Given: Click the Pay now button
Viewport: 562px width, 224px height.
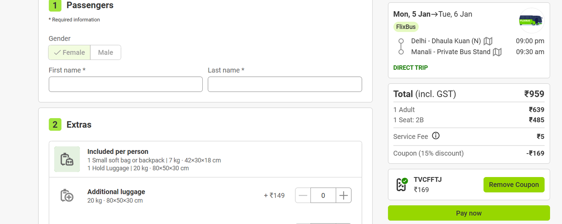Looking at the screenshot, I should [x=469, y=213].
